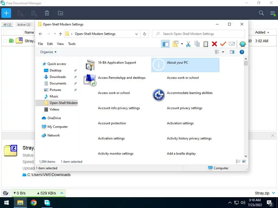Click the blue Help question mark icon

[242, 52]
